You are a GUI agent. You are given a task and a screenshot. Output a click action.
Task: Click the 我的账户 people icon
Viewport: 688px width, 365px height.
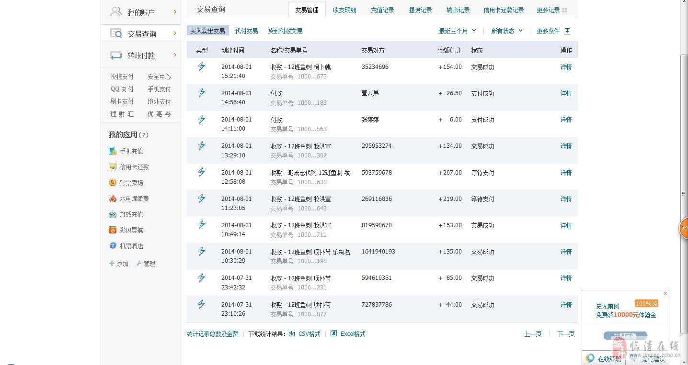[x=116, y=12]
